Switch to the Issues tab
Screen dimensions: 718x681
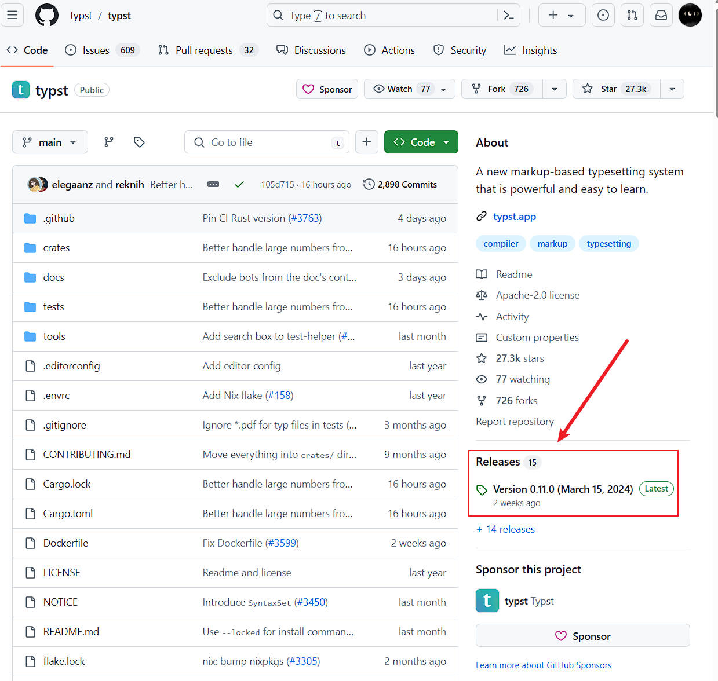tap(96, 50)
